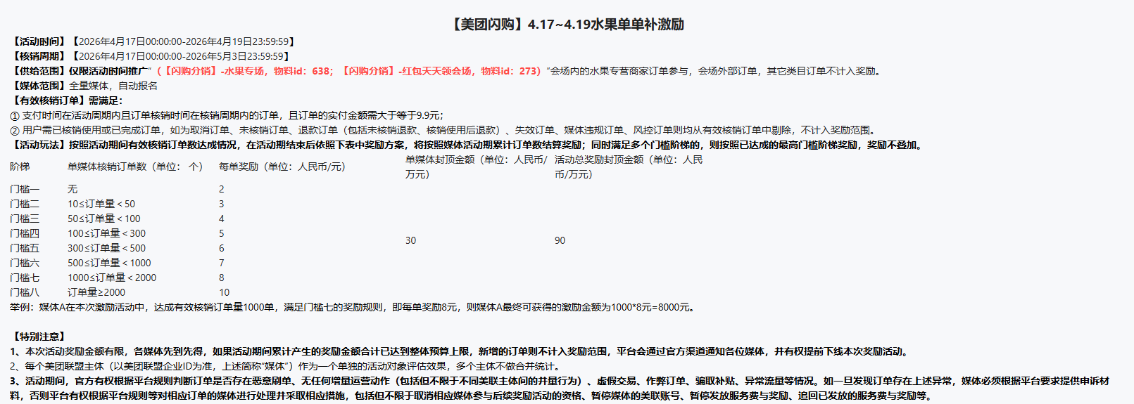The image size is (1134, 404).
Task: Click the total reward cap value 90
Action: (x=560, y=240)
